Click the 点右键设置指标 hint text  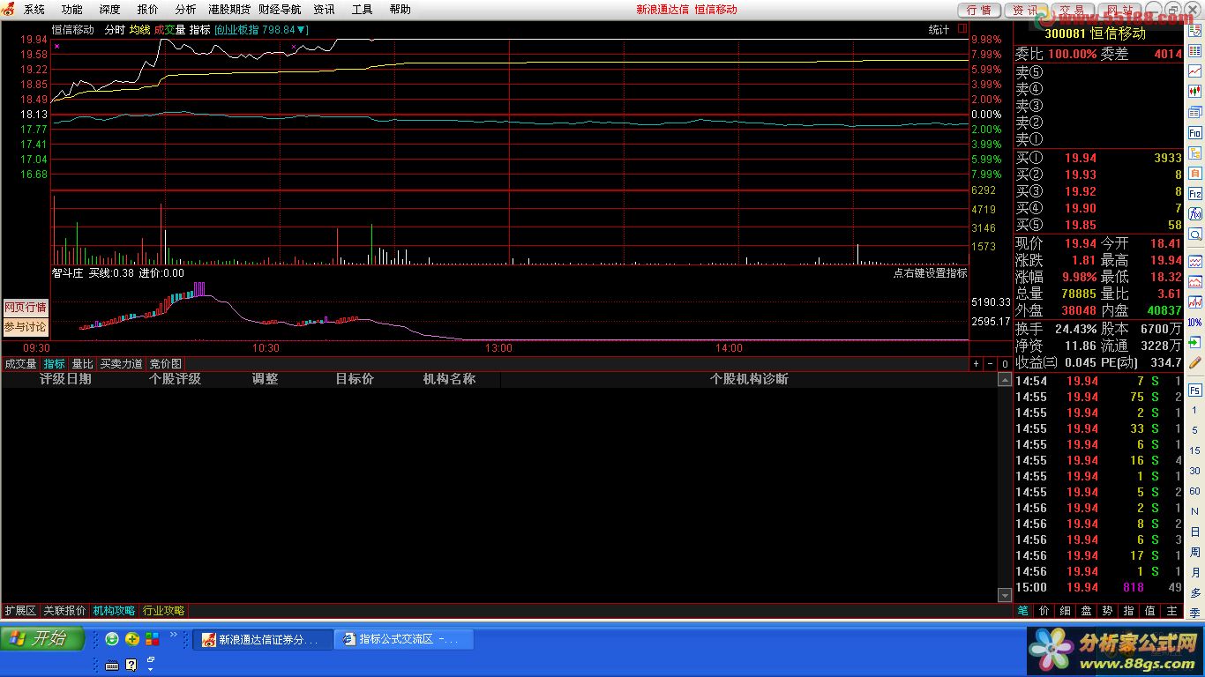click(930, 273)
